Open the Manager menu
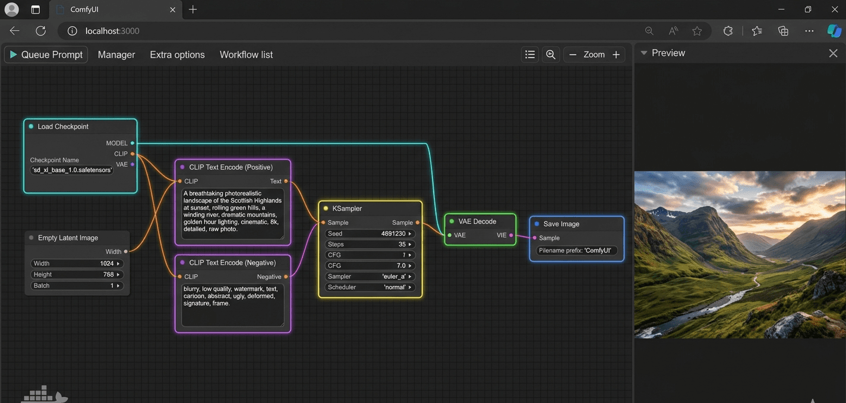This screenshot has width=846, height=403. tap(116, 54)
